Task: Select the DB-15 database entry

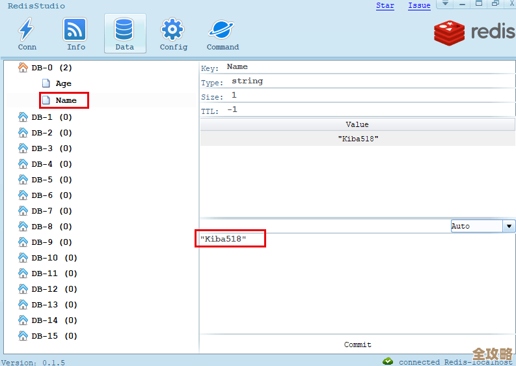Action: [x=54, y=336]
